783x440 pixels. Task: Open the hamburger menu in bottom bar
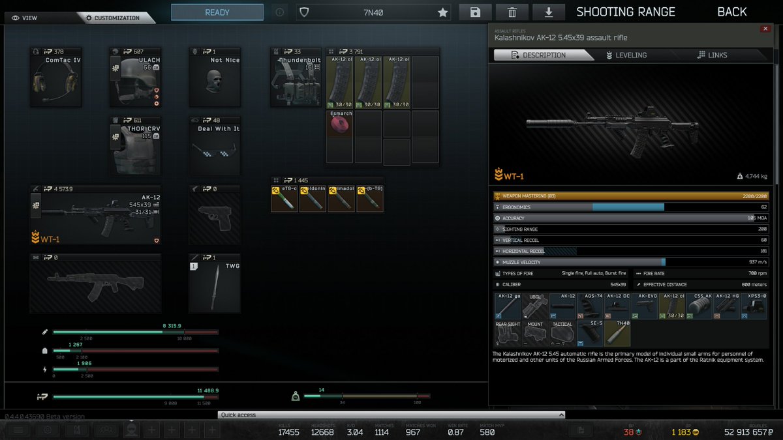coord(19,430)
